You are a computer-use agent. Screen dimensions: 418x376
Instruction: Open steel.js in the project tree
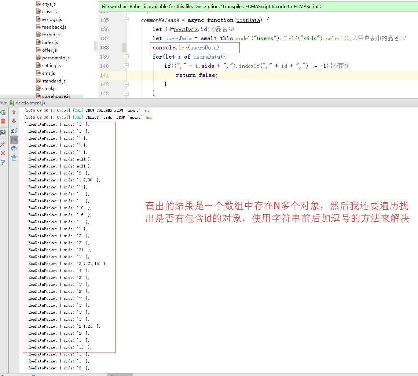click(49, 89)
